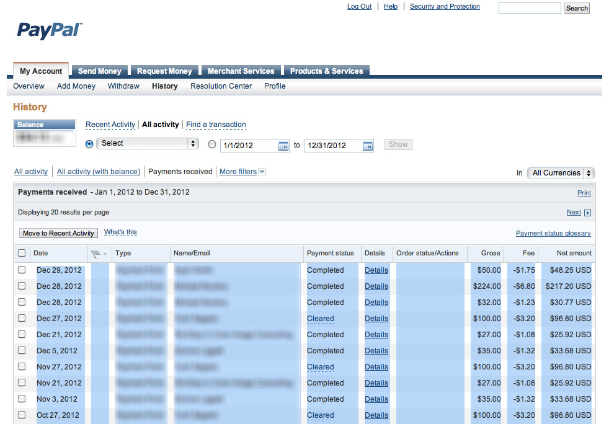Image resolution: width=609 pixels, height=424 pixels.
Task: Open the History submenu item
Action: (x=165, y=86)
